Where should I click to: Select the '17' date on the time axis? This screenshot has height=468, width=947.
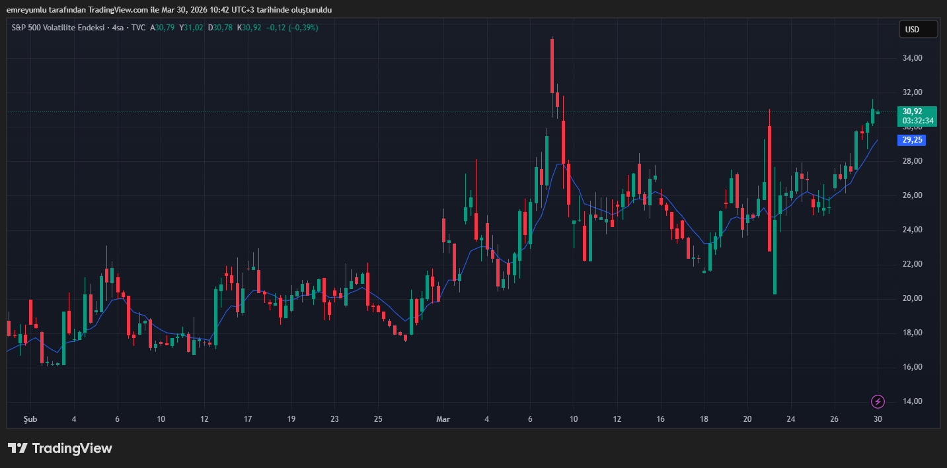[248, 419]
